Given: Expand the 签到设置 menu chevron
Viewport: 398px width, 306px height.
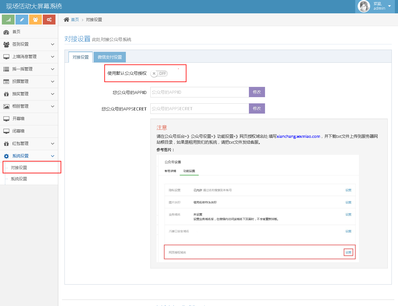Looking at the screenshot, I should coord(52,44).
